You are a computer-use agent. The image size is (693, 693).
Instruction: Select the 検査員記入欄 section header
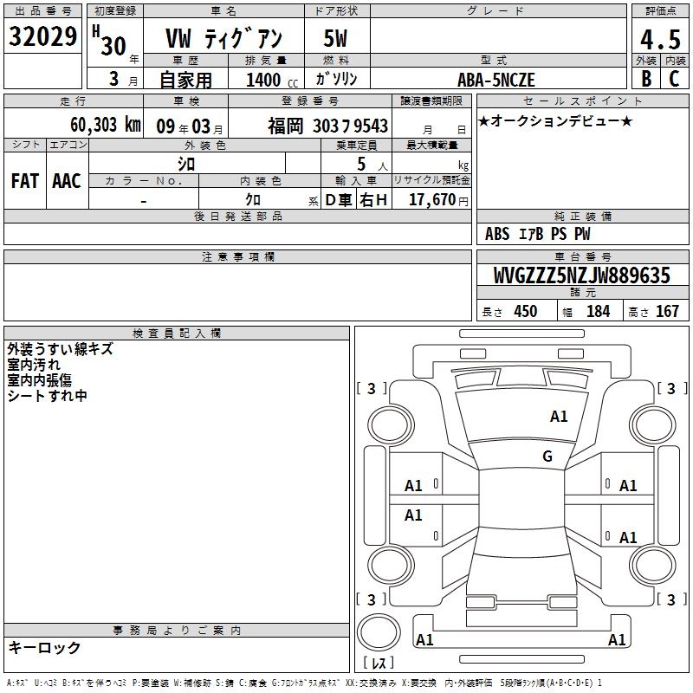[x=177, y=334]
